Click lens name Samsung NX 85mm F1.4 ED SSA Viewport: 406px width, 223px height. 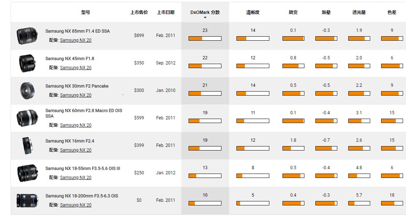(x=77, y=31)
